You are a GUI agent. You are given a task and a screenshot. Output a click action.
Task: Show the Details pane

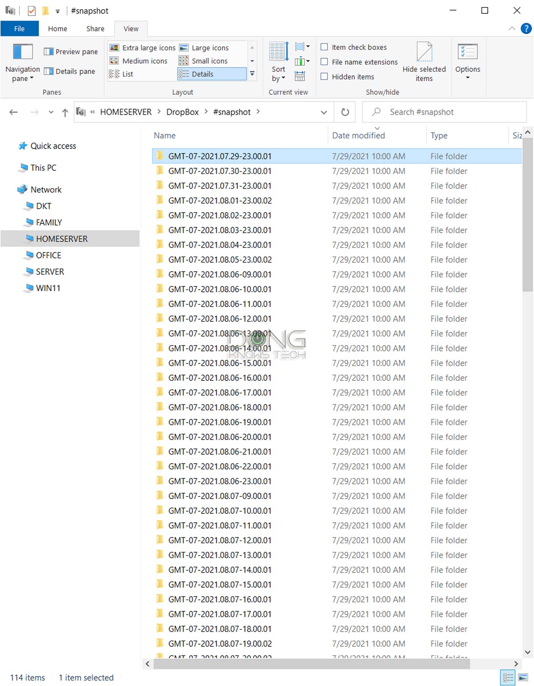[70, 71]
